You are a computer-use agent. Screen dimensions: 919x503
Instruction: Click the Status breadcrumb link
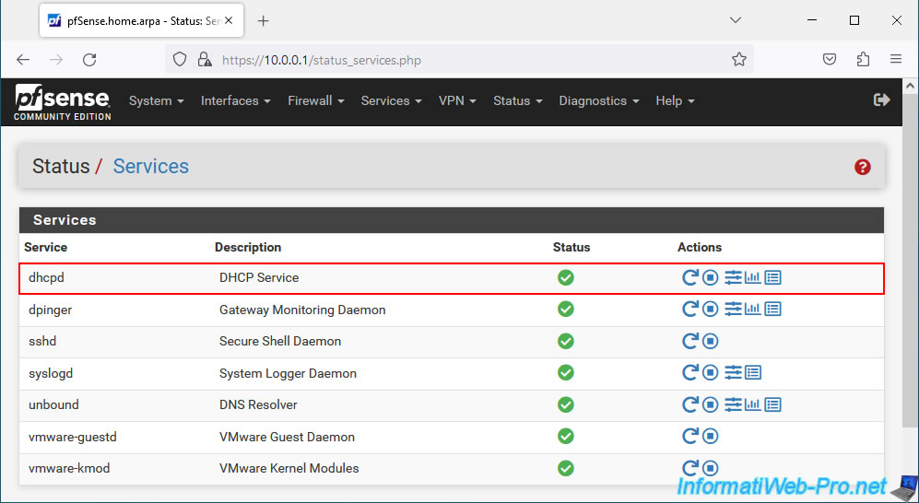[61, 167]
